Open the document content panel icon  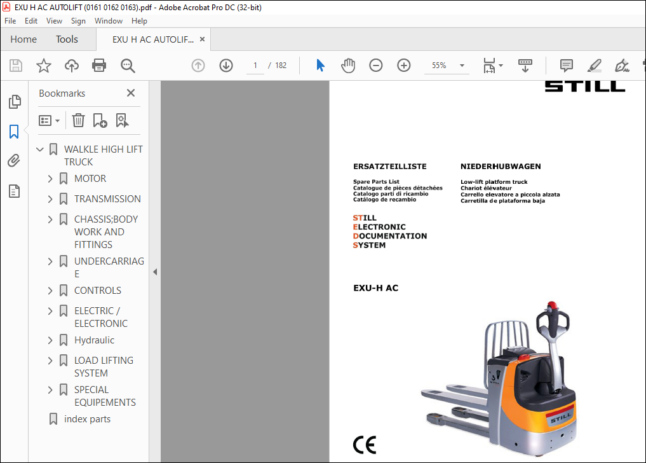(15, 191)
